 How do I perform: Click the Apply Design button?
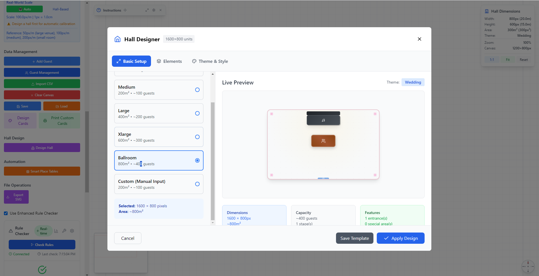[x=400, y=238]
